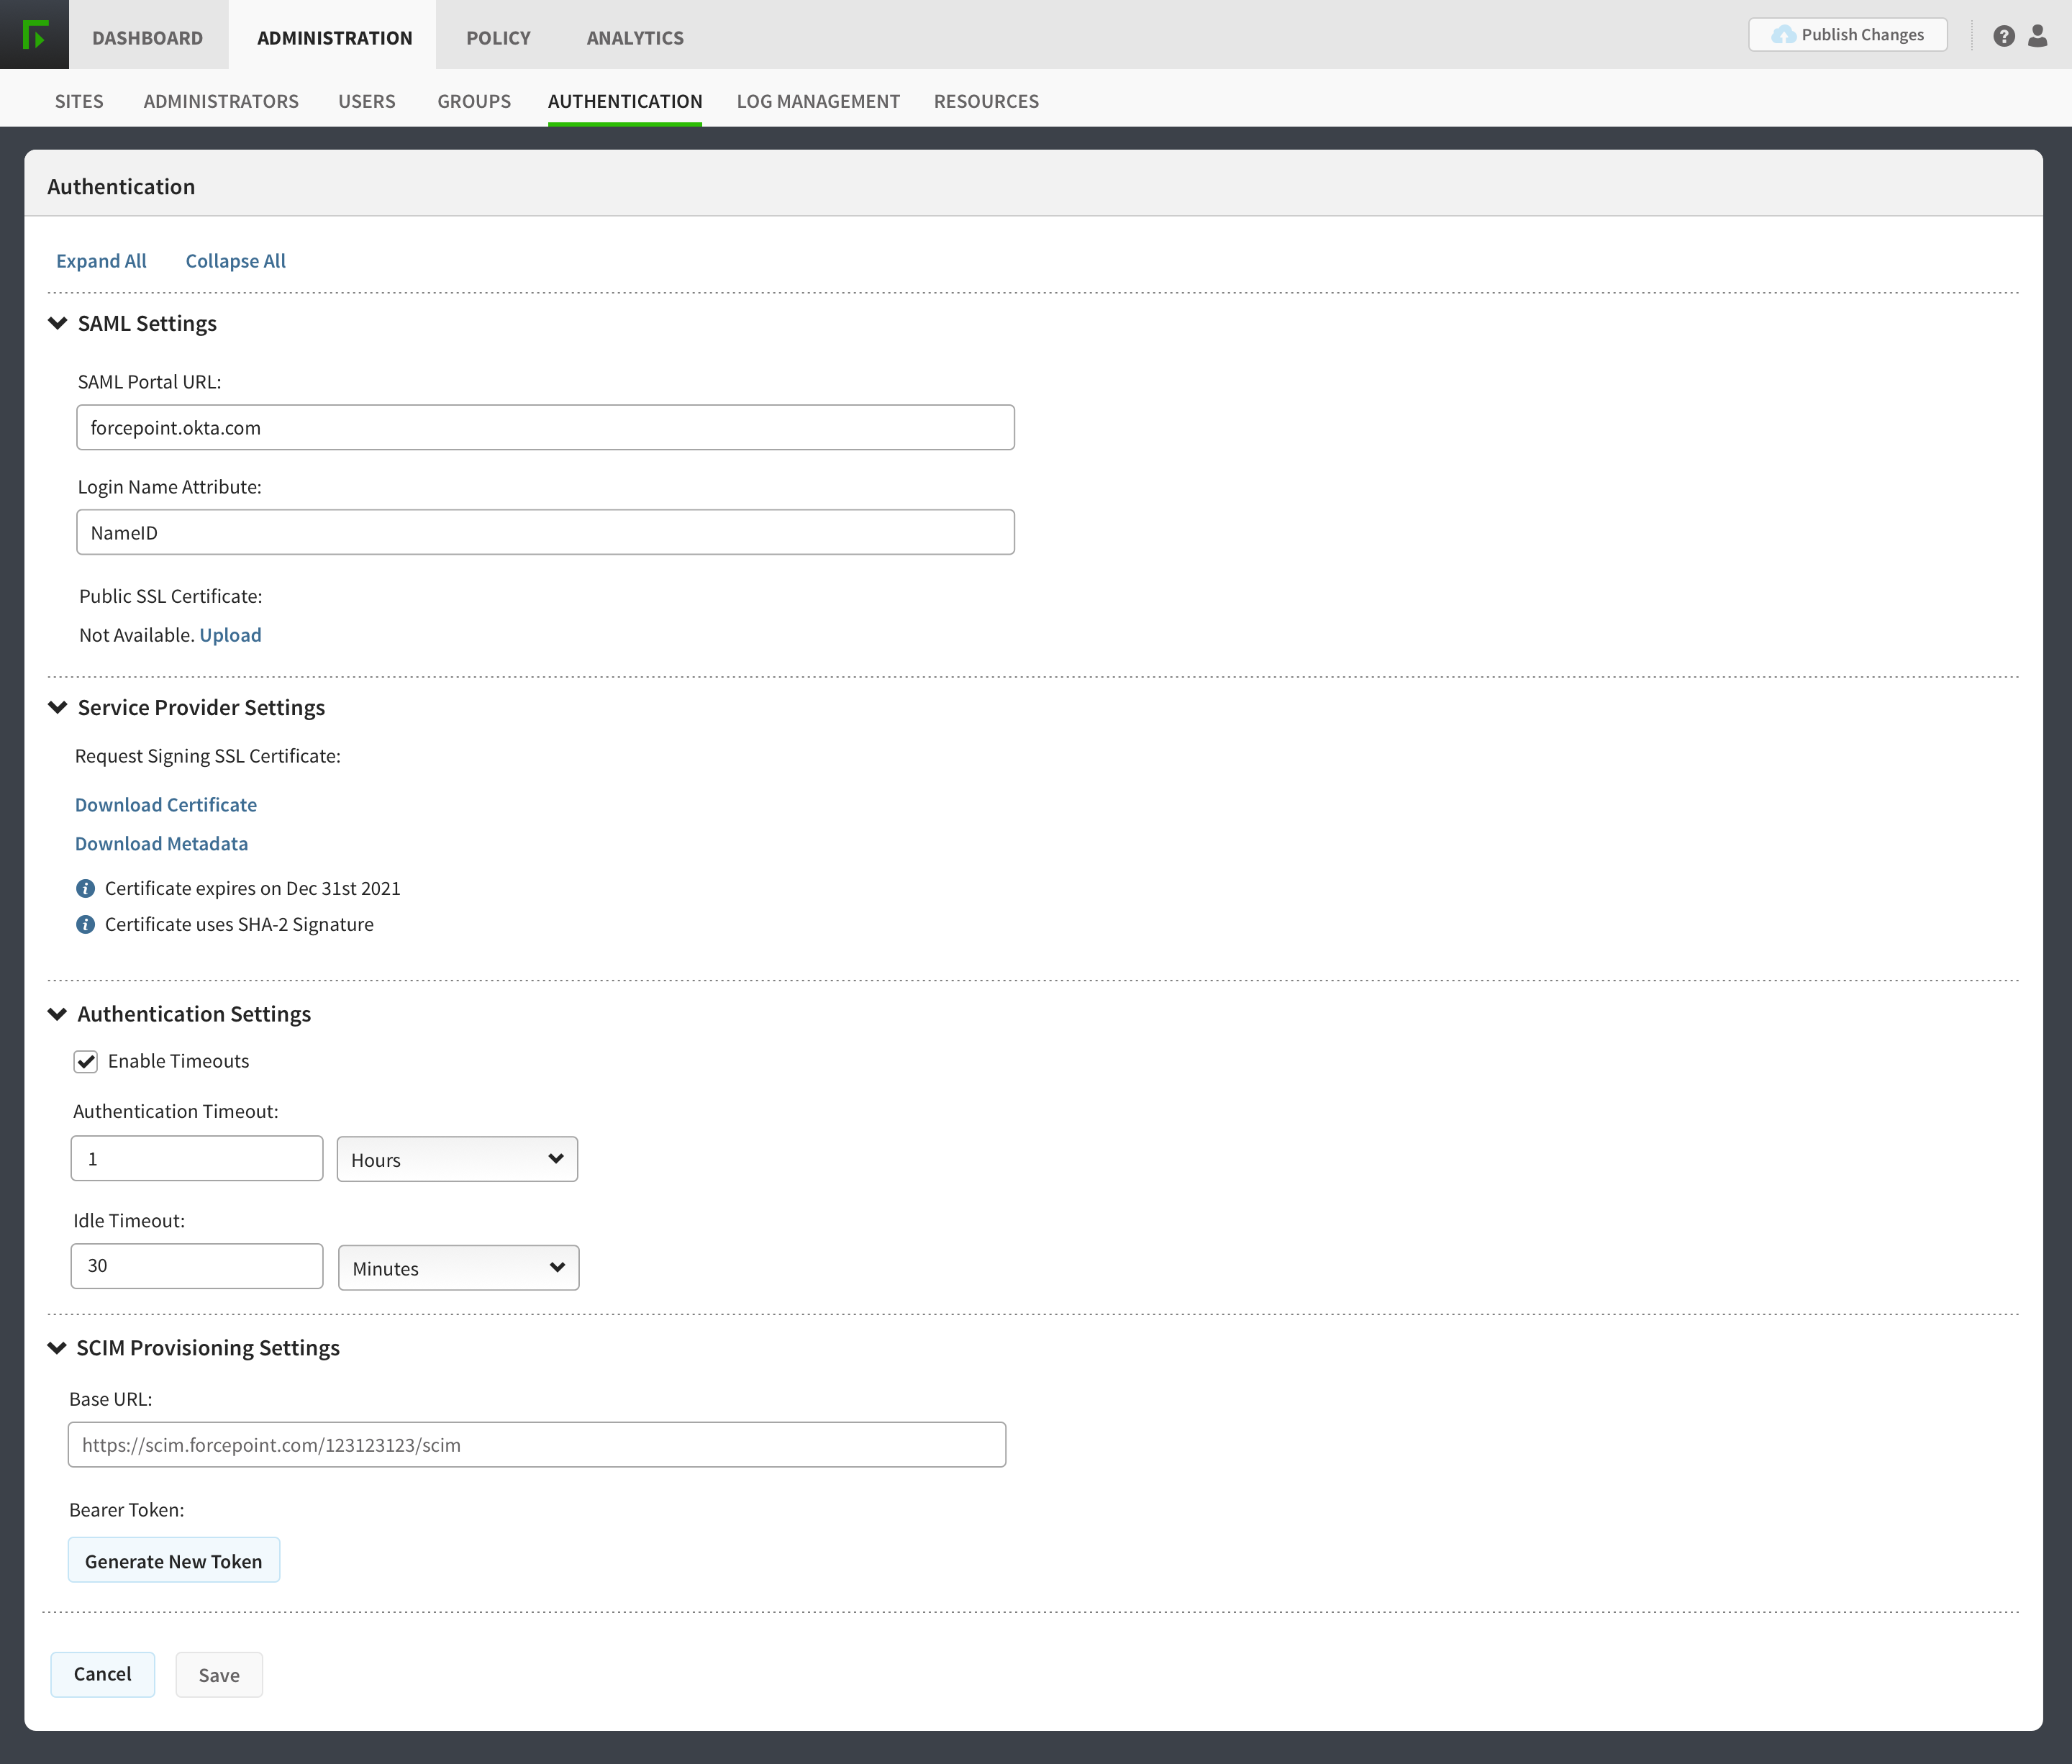The width and height of the screenshot is (2072, 1764).
Task: Click the info icon beside SHA-2 Signature
Action: [x=86, y=924]
